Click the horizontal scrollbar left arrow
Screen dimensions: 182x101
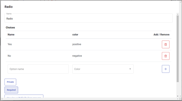pos(2,99)
